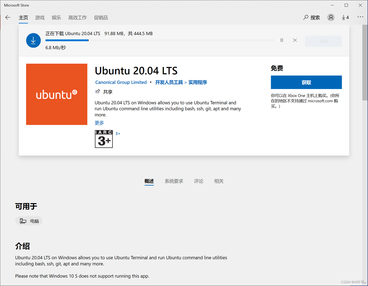Click the greyed-out 启动 button
The width and height of the screenshot is (368, 286).
tap(324, 41)
